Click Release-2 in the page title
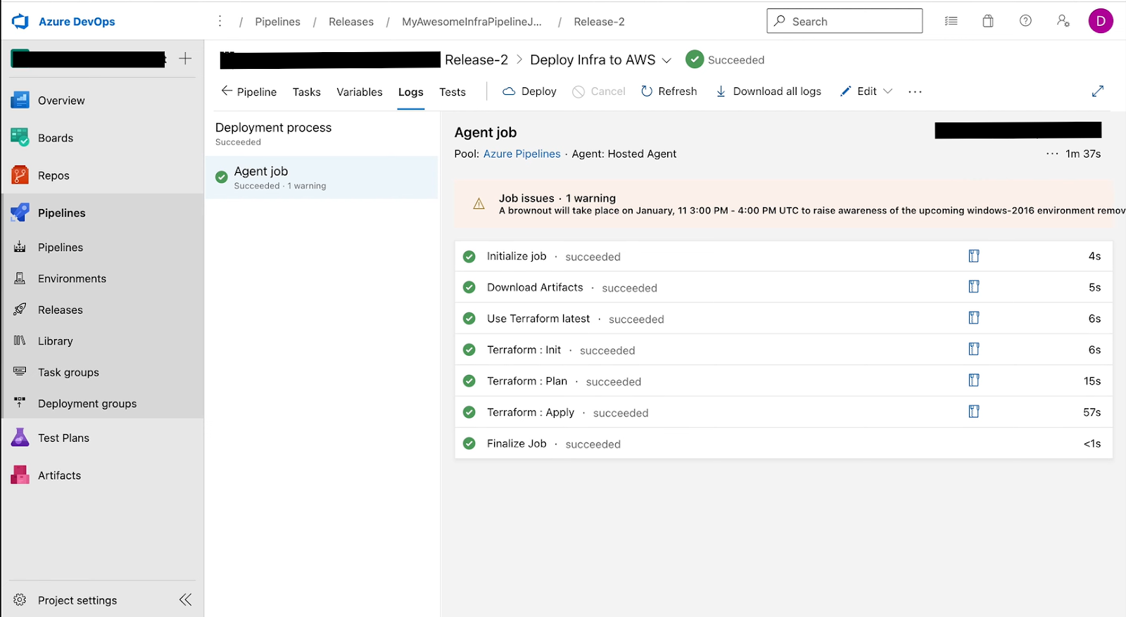 click(476, 60)
